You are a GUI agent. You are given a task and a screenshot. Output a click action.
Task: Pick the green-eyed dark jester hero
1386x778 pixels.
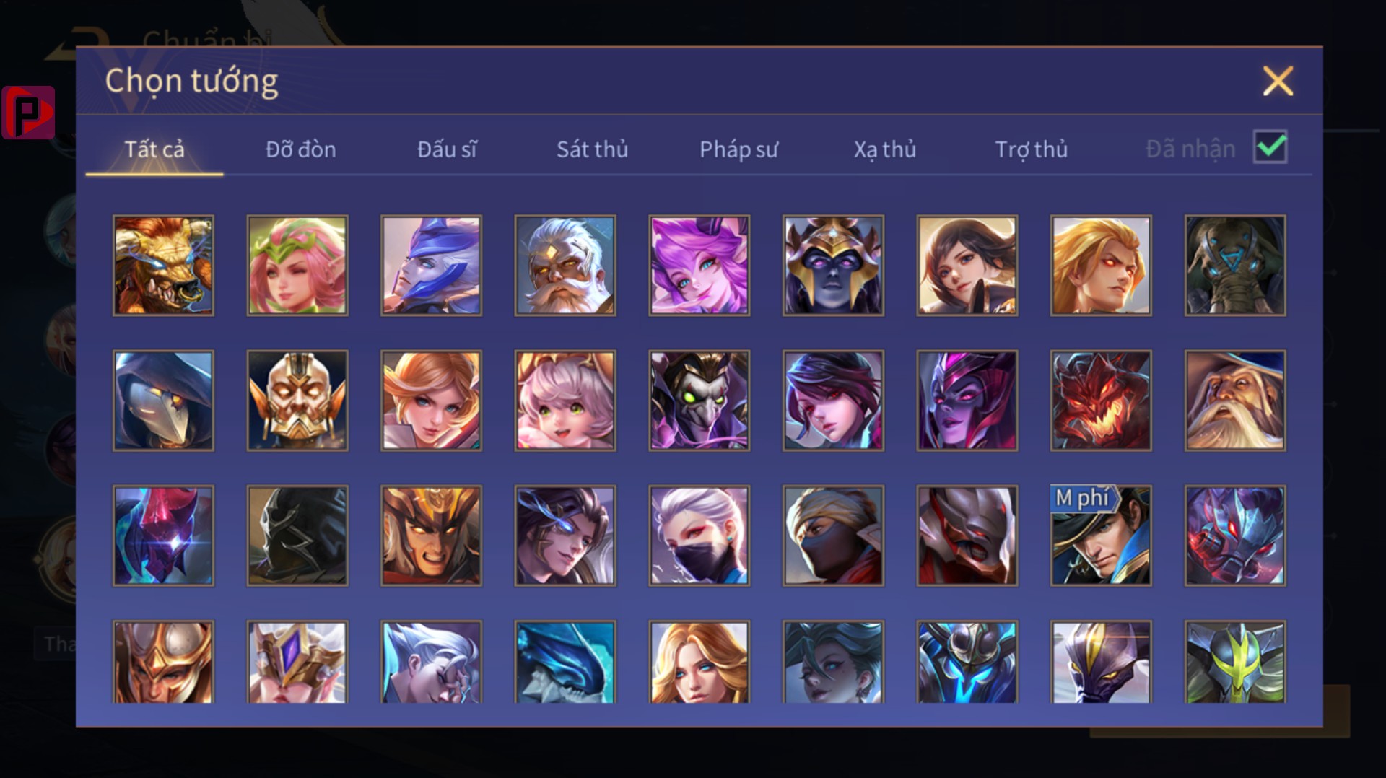coord(699,401)
